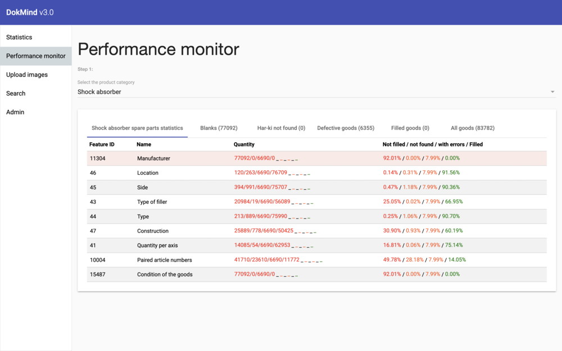The width and height of the screenshot is (562, 351).
Task: Select the Paired article numbers row
Action: click(x=164, y=260)
